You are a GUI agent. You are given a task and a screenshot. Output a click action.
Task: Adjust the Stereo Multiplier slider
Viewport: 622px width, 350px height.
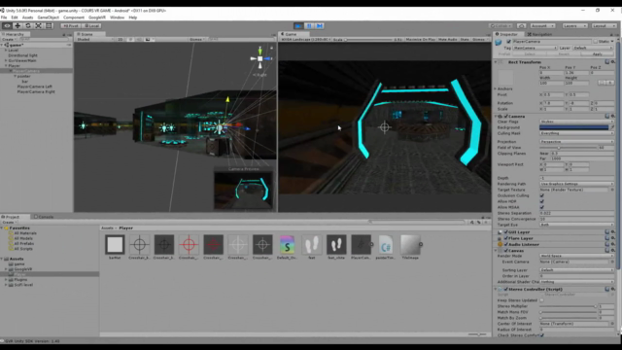568,306
